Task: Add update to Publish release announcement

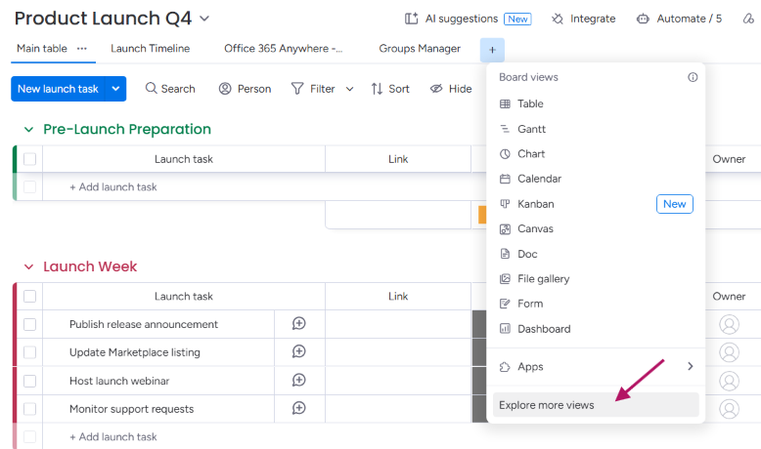Action: tap(299, 323)
